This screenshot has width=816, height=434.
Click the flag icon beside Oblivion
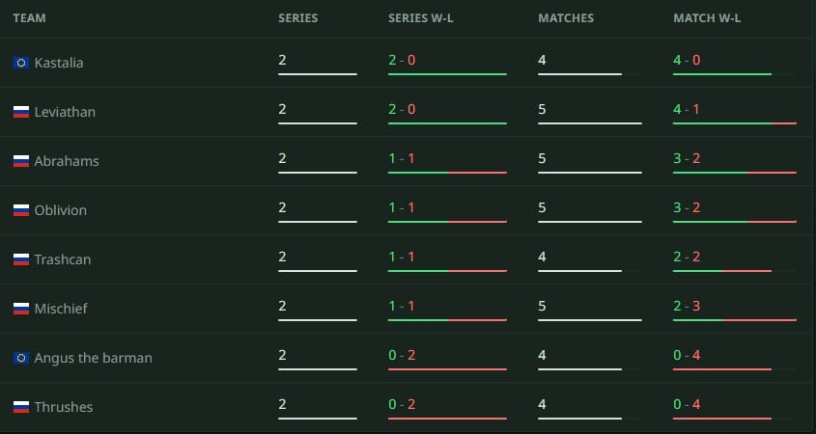[x=21, y=210]
